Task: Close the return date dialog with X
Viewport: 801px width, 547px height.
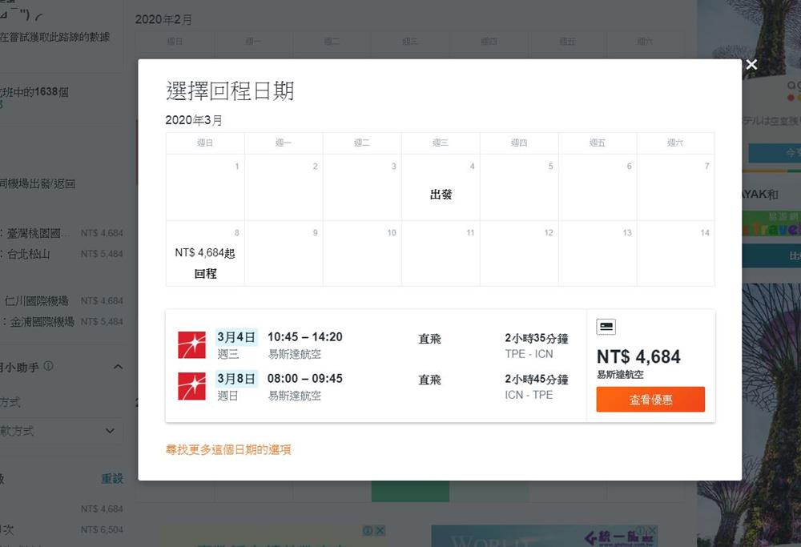Action: (751, 64)
